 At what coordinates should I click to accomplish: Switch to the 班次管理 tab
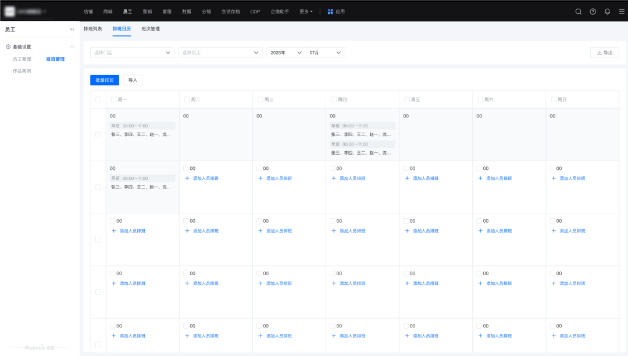click(x=150, y=29)
